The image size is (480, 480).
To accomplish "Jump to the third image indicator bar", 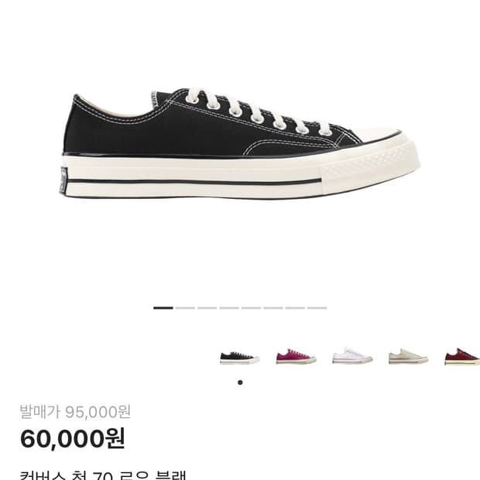I will 207,308.
